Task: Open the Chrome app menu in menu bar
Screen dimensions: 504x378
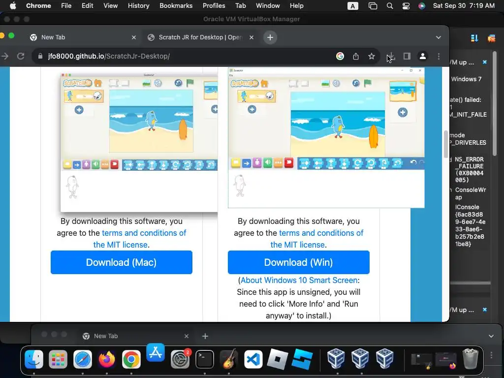Action: [x=38, y=5]
